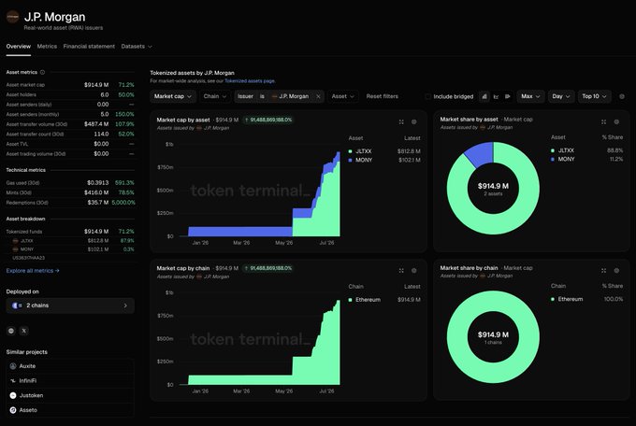This screenshot has height=426, width=636.
Task: Open the Chain filter dropdown
Action: point(214,96)
